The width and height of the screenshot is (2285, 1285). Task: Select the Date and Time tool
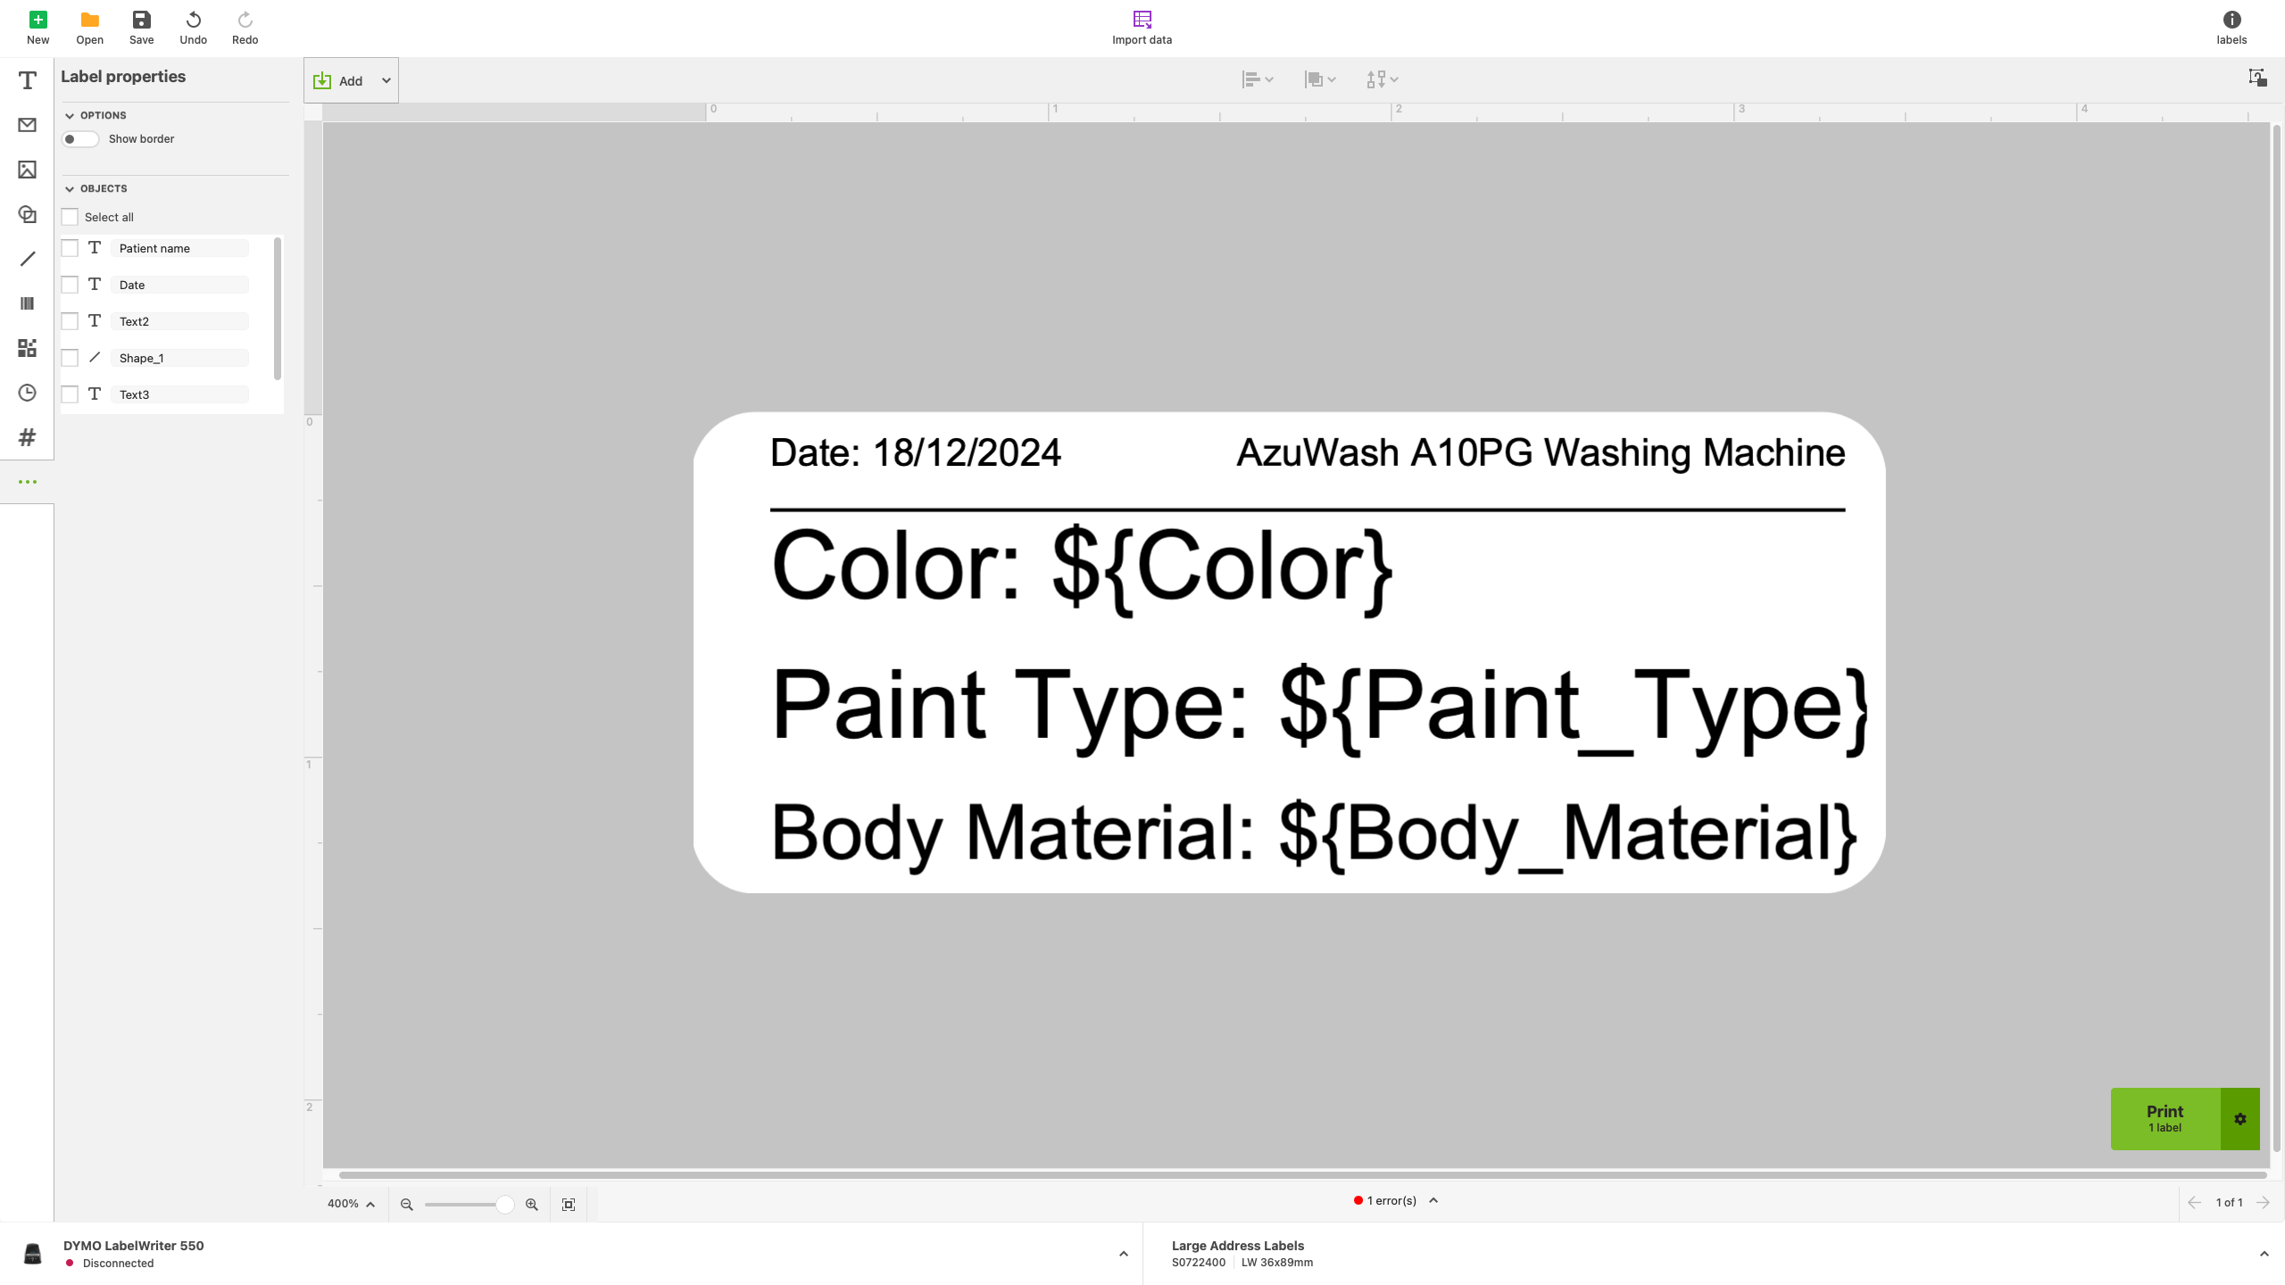click(27, 393)
